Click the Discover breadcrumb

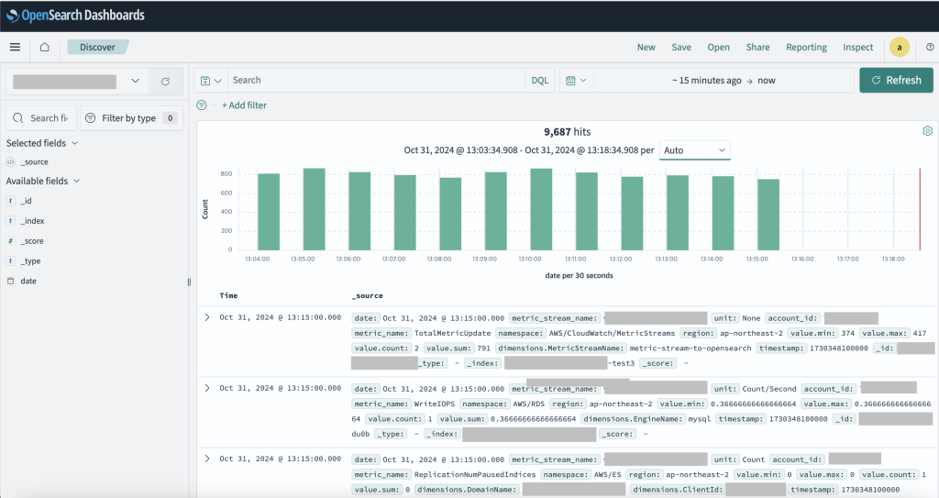point(97,48)
